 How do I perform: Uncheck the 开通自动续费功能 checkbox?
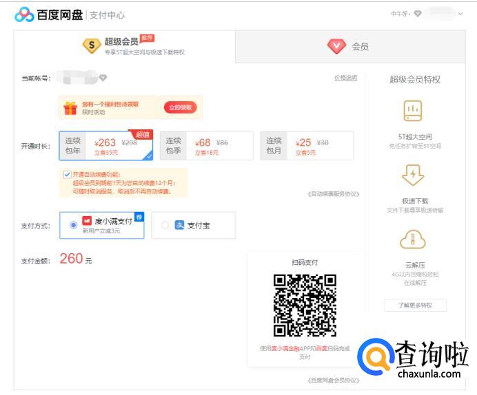tap(67, 174)
